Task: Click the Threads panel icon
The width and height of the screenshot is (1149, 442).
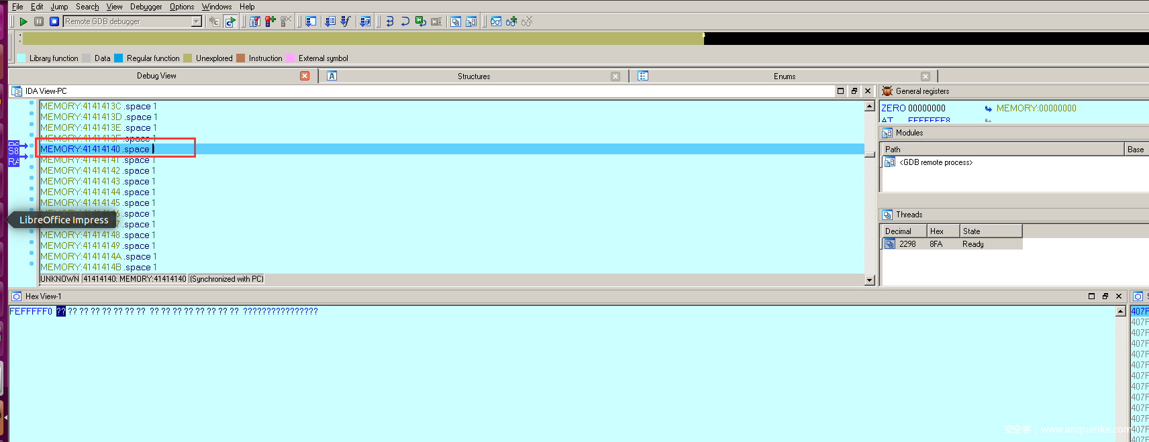Action: click(x=887, y=215)
